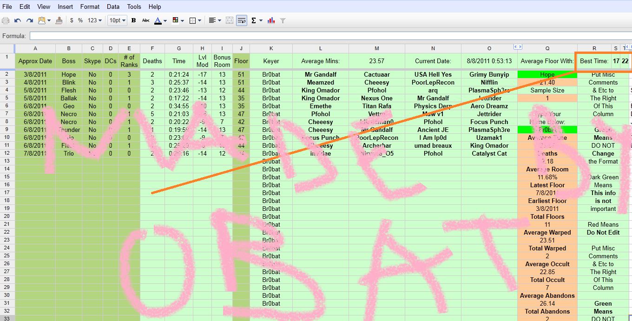The height and width of the screenshot is (321, 632).
Task: Click the filter funnel icon
Action: point(283,20)
